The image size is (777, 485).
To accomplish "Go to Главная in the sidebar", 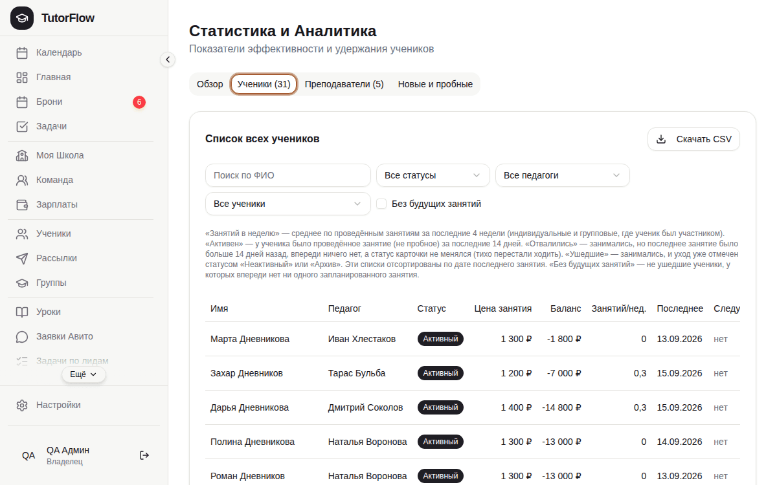I will [x=82, y=77].
